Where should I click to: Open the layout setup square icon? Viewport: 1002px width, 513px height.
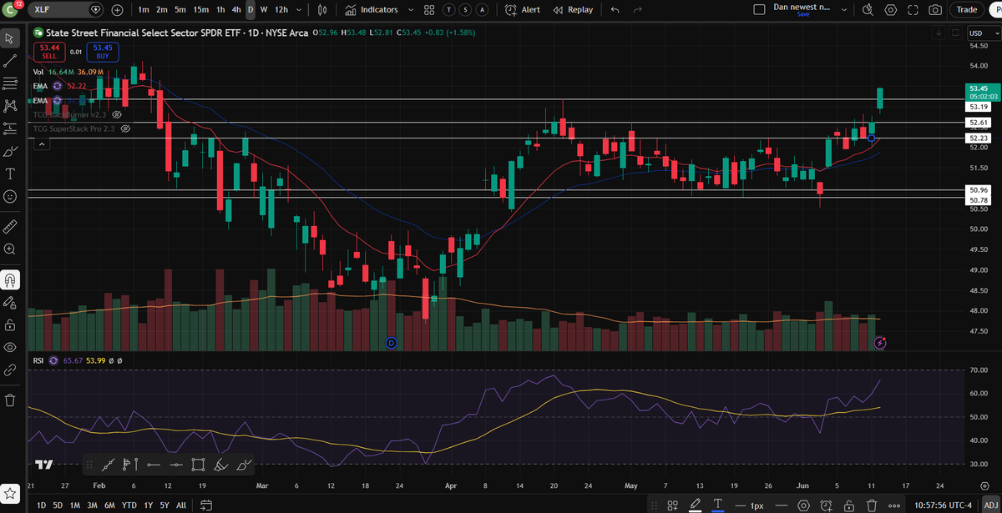[758, 10]
